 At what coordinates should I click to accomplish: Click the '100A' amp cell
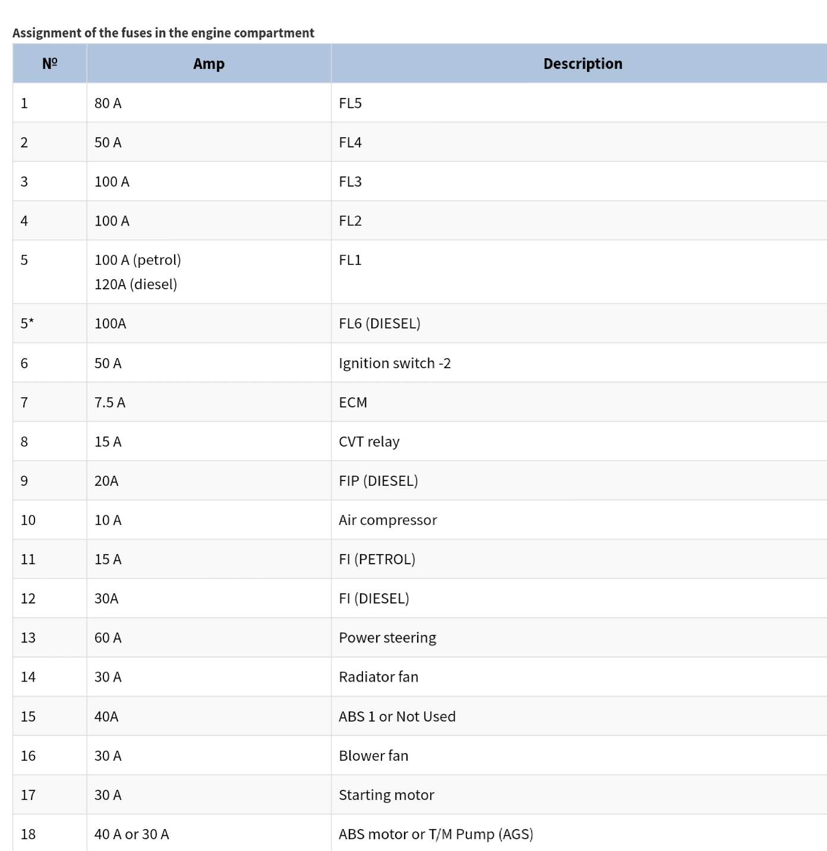[209, 323]
